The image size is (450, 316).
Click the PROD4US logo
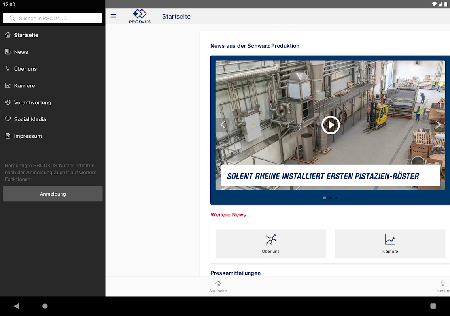tap(140, 16)
